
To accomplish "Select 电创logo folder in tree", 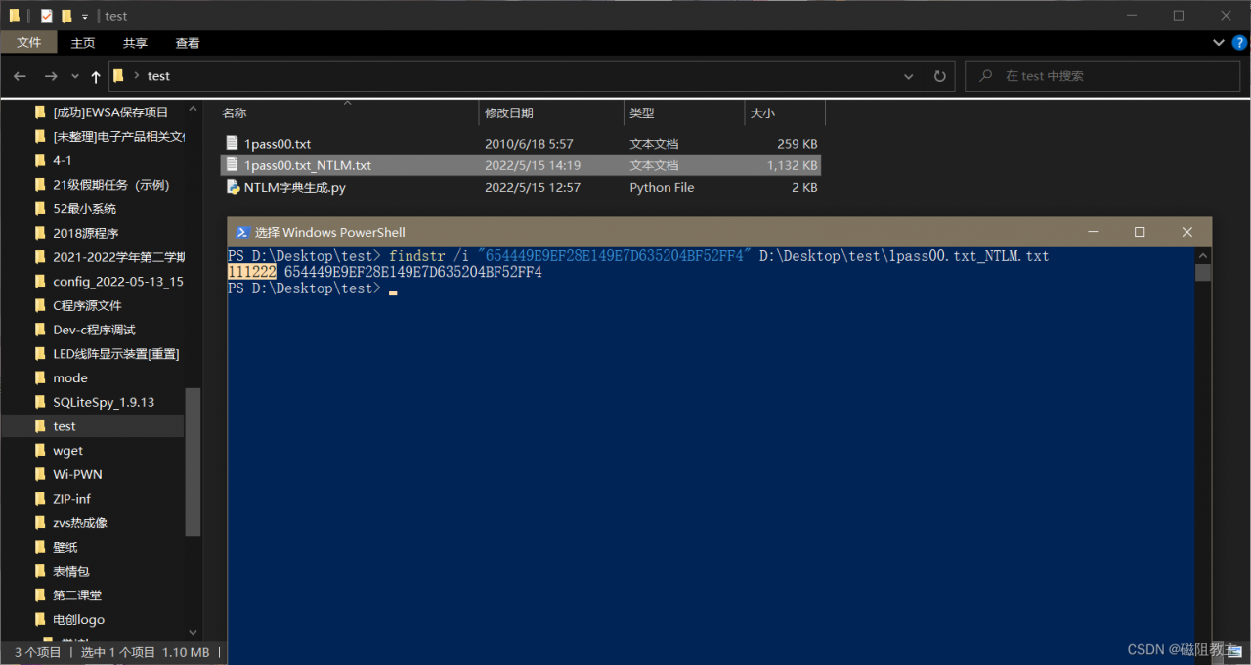I will pos(78,619).
